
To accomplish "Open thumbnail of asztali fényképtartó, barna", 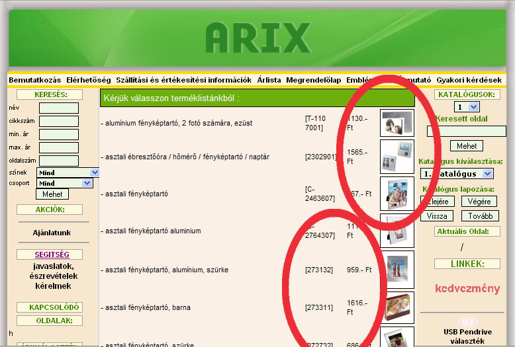I will click(x=398, y=307).
